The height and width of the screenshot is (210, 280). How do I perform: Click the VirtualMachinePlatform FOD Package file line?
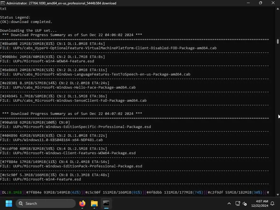click(108, 48)
